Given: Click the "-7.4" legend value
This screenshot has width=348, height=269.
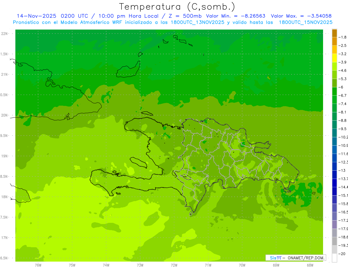Looking at the screenshot, I should pyautogui.click(x=342, y=104).
